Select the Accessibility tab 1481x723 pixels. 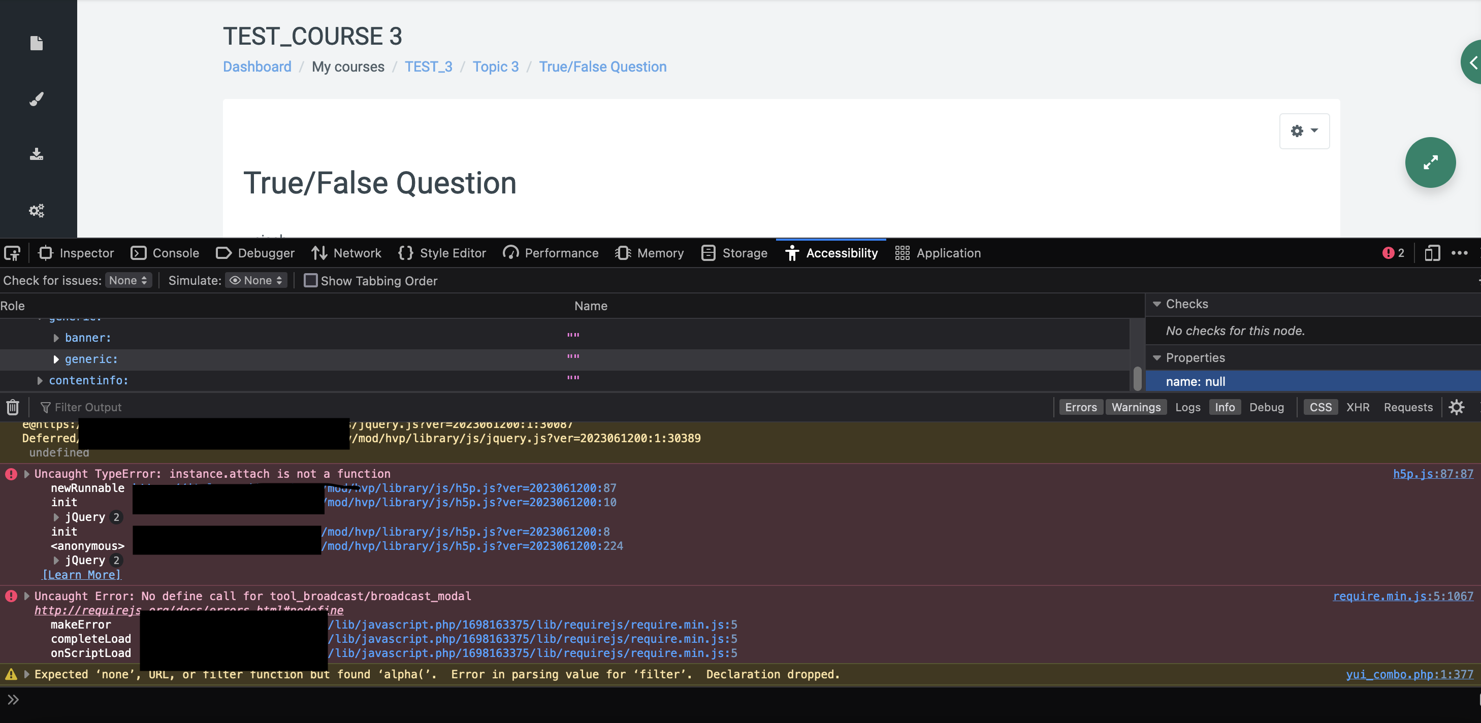pos(831,253)
